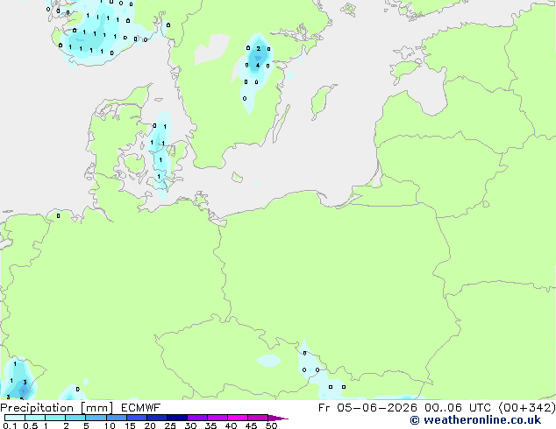Click the "4" precipitation value over Sweden
Screen dimensions: 556x429
pyautogui.click(x=258, y=65)
